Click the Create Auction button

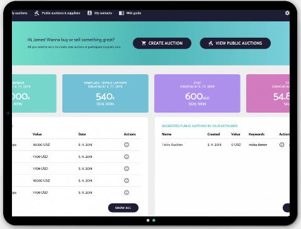[162, 43]
